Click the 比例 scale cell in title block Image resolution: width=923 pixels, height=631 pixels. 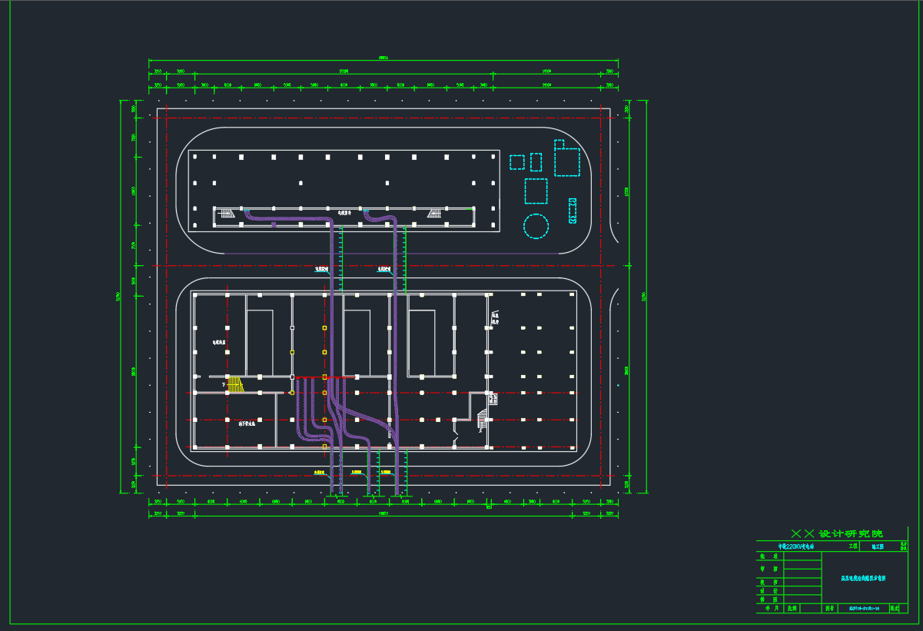[790, 608]
